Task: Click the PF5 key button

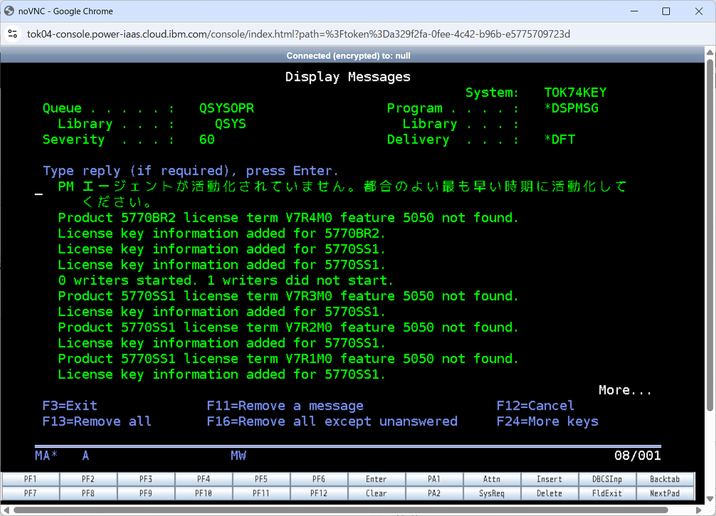Action: point(261,479)
